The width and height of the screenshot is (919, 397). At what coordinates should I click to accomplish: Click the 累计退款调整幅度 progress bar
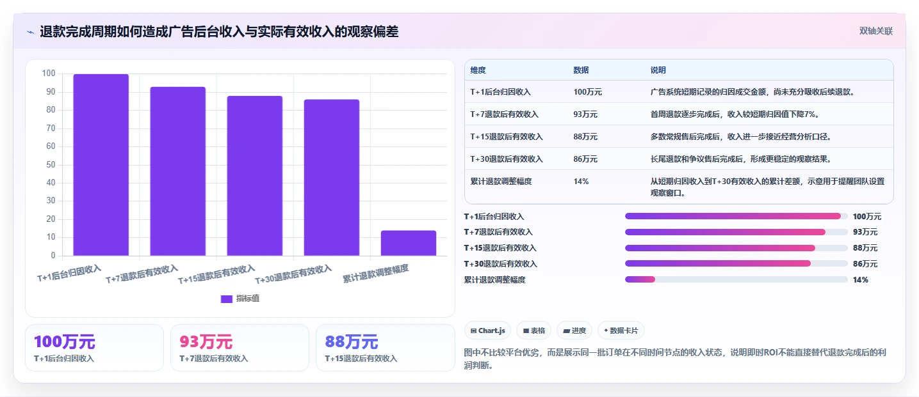click(x=736, y=279)
